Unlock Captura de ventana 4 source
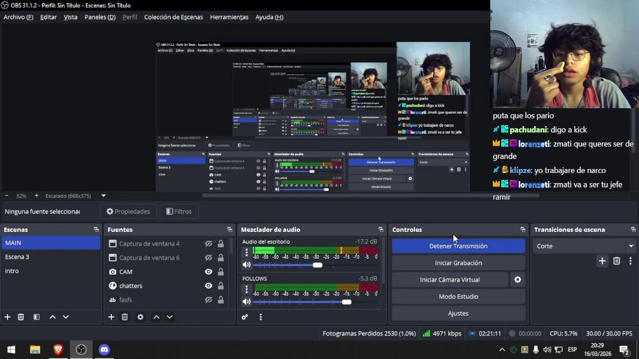The image size is (639, 359). pos(221,244)
